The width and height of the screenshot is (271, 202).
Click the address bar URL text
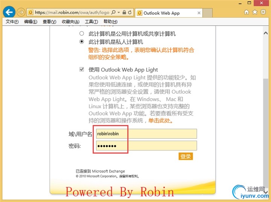[72, 12]
